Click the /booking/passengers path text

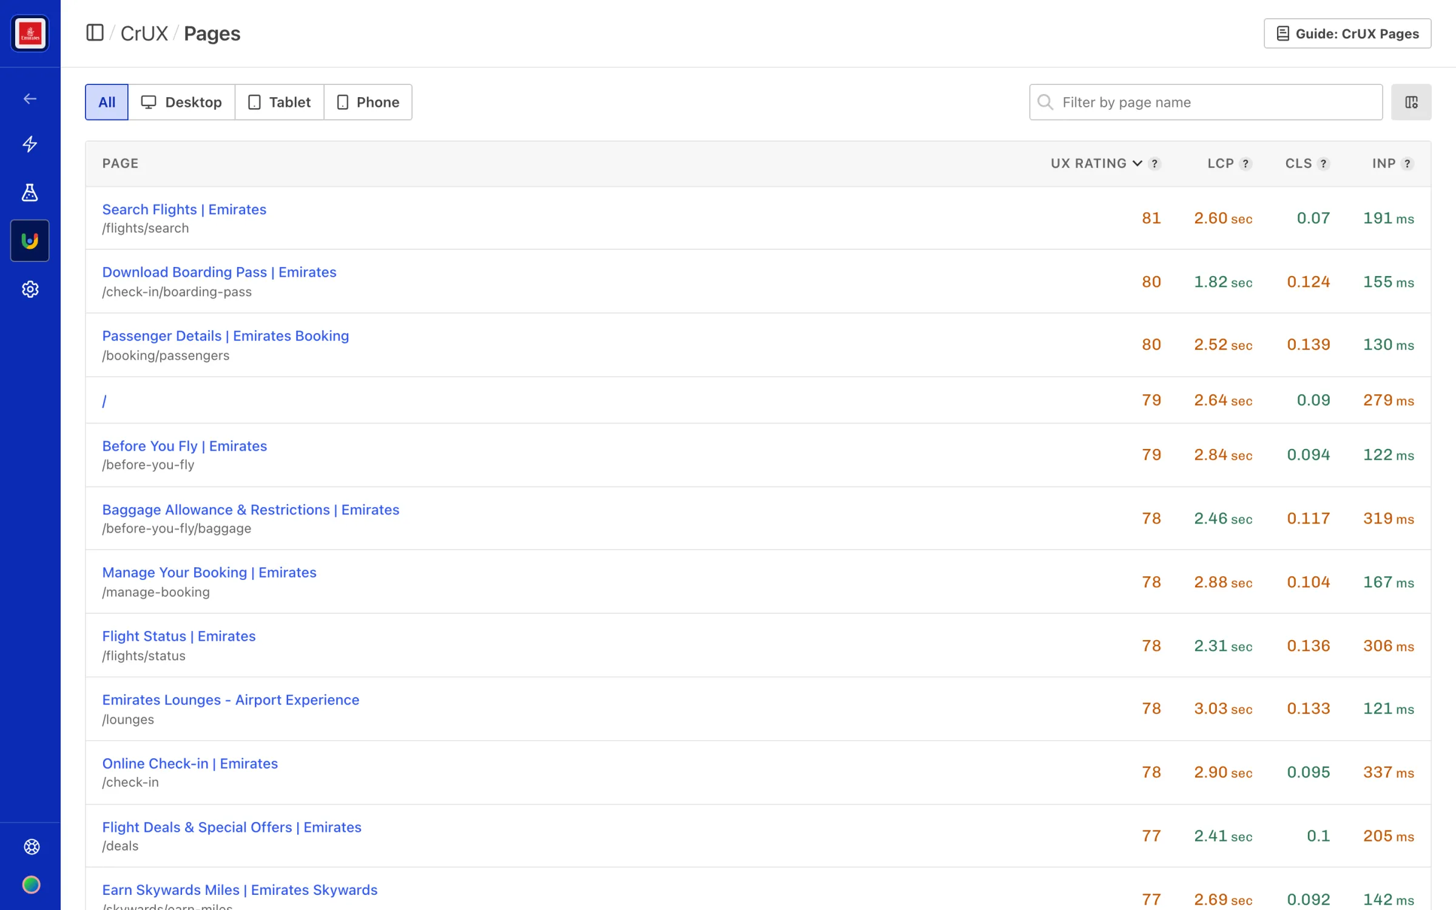pos(166,356)
